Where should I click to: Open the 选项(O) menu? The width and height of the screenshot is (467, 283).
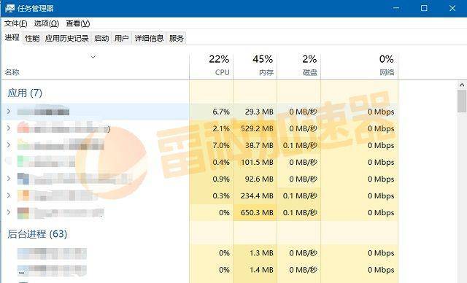[x=47, y=23]
